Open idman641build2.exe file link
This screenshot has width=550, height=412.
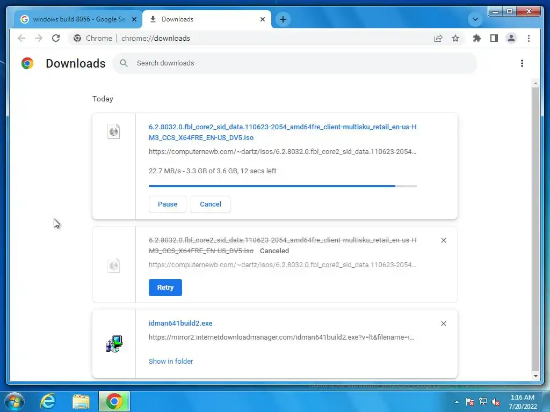click(x=180, y=323)
